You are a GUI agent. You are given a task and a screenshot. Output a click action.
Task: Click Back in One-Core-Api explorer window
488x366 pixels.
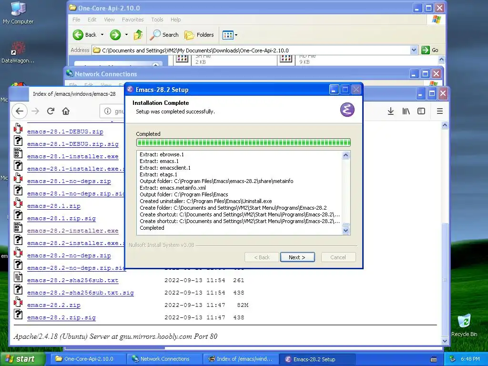tap(85, 35)
